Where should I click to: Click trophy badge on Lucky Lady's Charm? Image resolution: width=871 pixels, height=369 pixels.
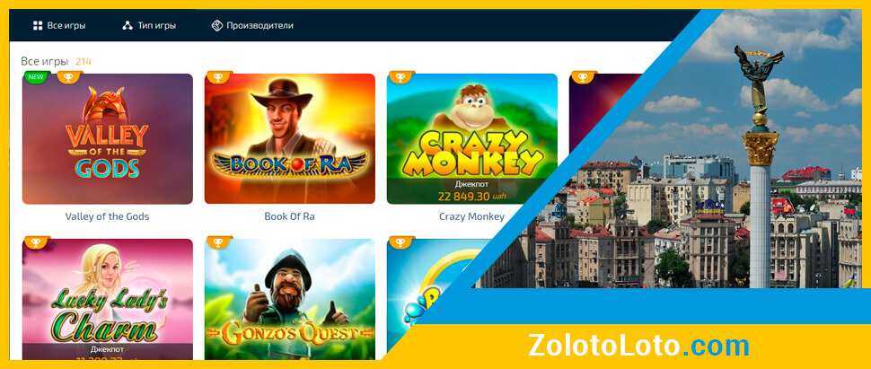tap(36, 242)
